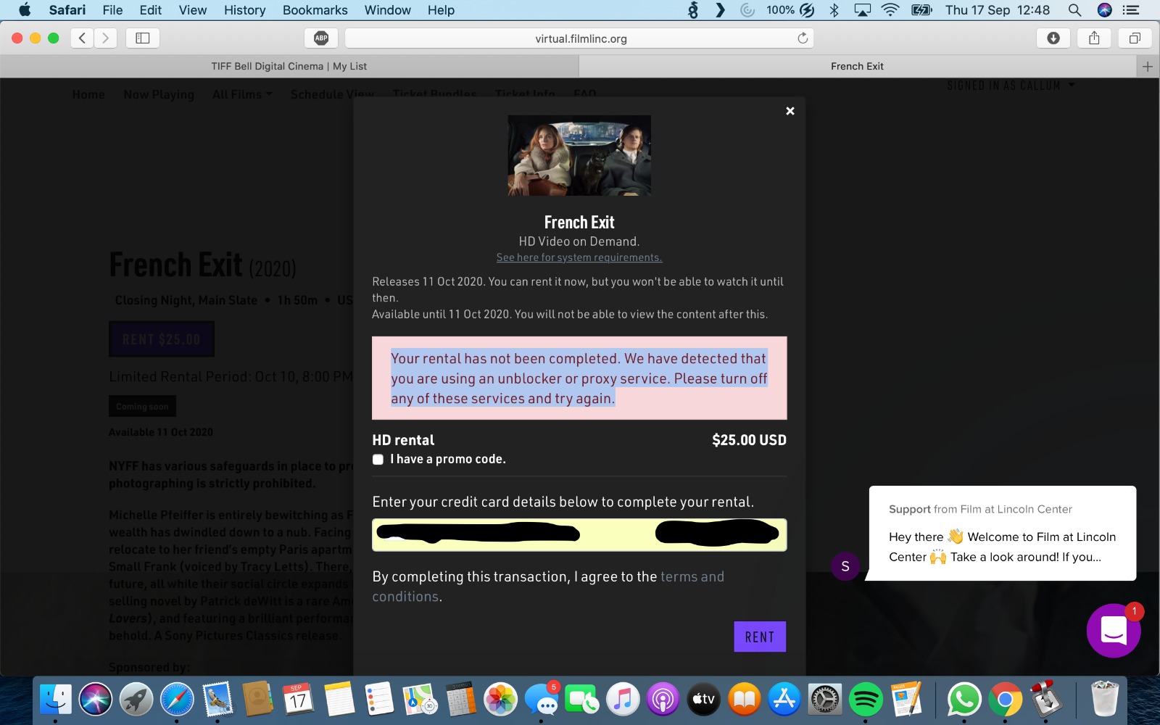
Task: Open the Share menu button
Action: 1094,38
